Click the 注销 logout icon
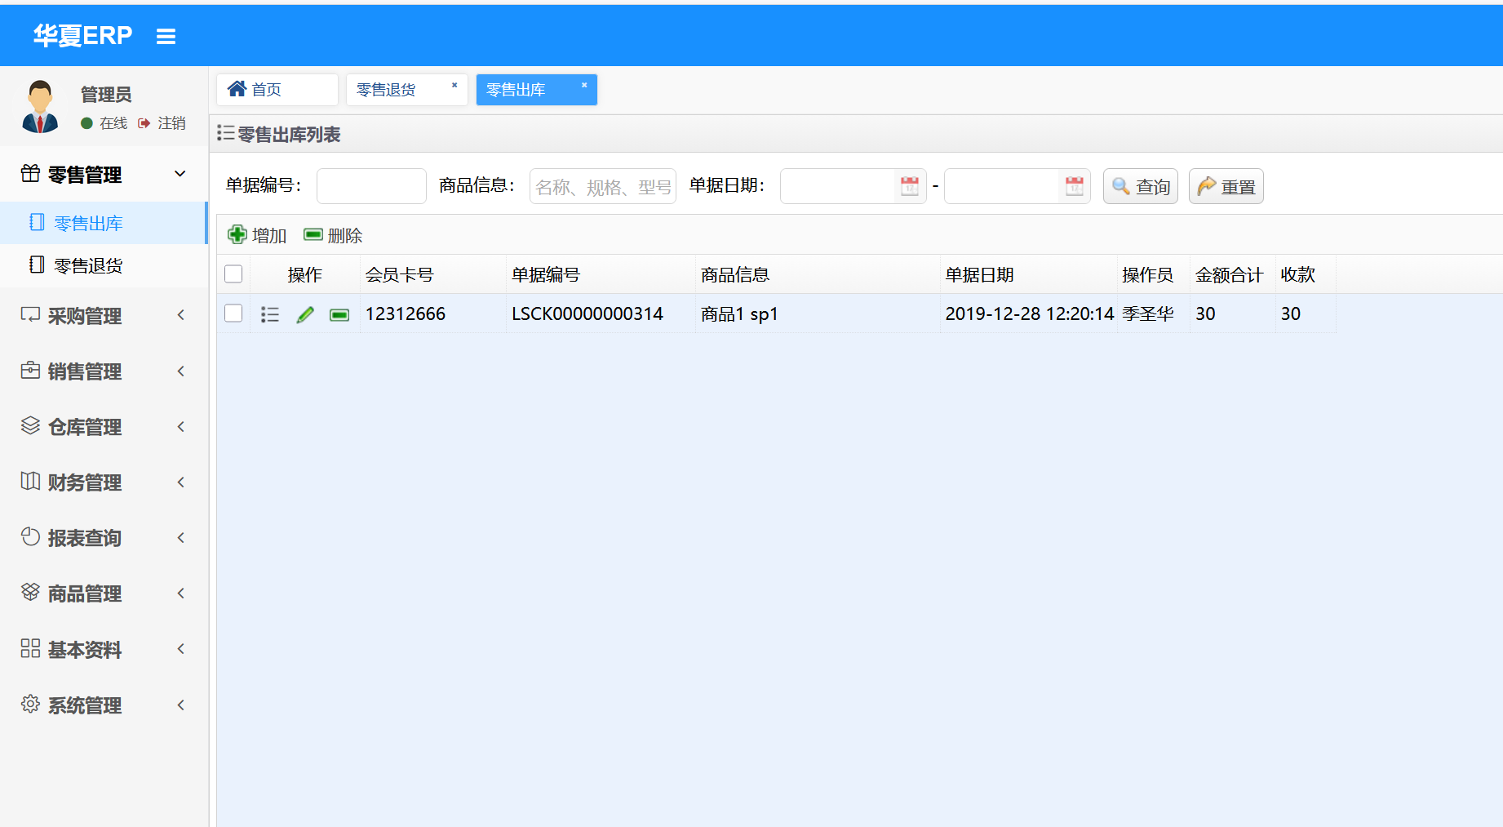The height and width of the screenshot is (827, 1503). [x=144, y=123]
